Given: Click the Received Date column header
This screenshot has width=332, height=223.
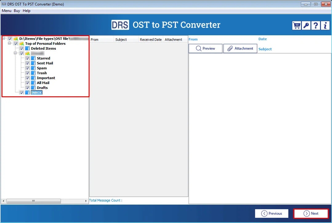Looking at the screenshot, I should [151, 39].
